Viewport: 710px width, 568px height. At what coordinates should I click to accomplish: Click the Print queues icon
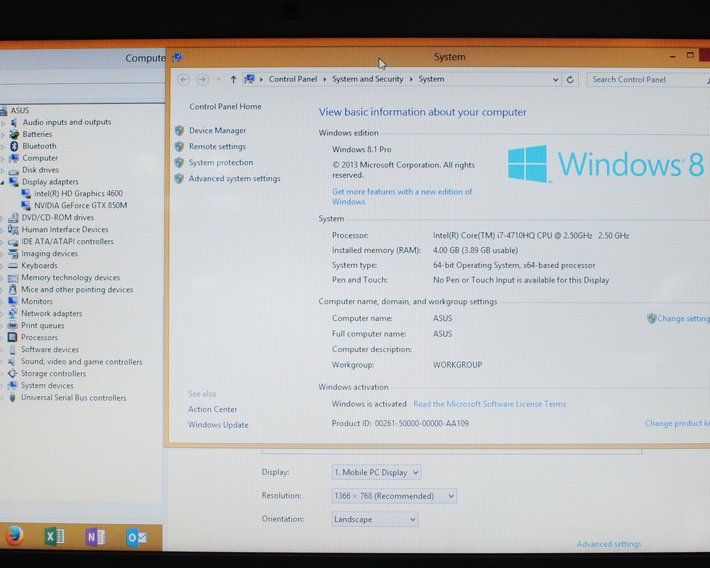coord(13,326)
